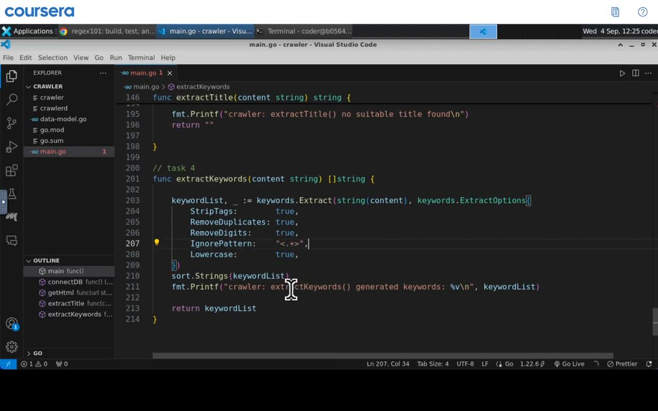Viewport: 658px width, 411px height.
Task: Click the Run file play button
Action: [x=622, y=73]
